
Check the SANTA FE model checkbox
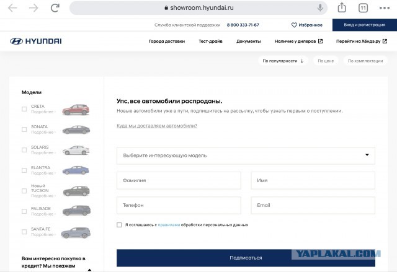pos(24,232)
